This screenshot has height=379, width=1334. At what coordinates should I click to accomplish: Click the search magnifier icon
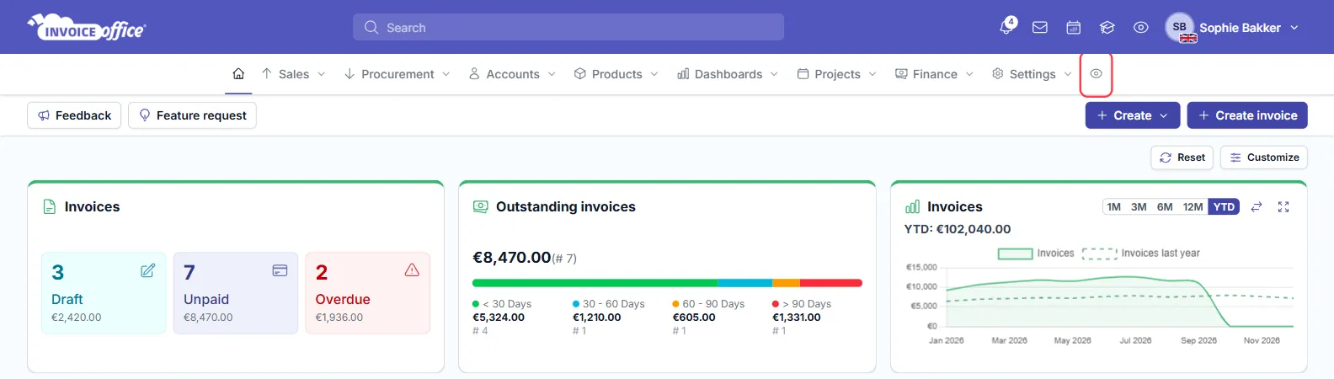tap(371, 28)
